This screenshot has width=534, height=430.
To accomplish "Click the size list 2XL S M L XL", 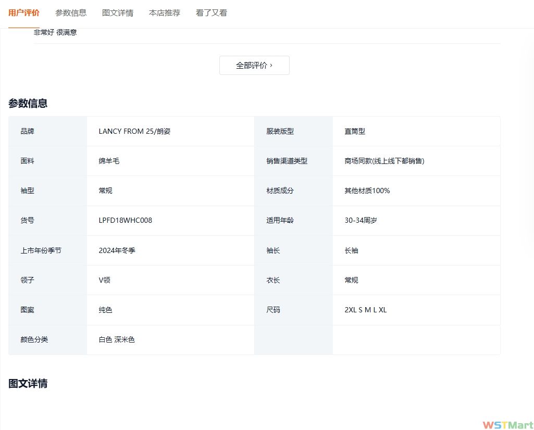I will [x=365, y=310].
